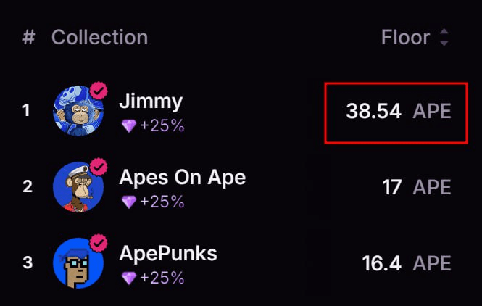
Task: Click the diamond icon under Apes On Ape
Action: tap(128, 202)
